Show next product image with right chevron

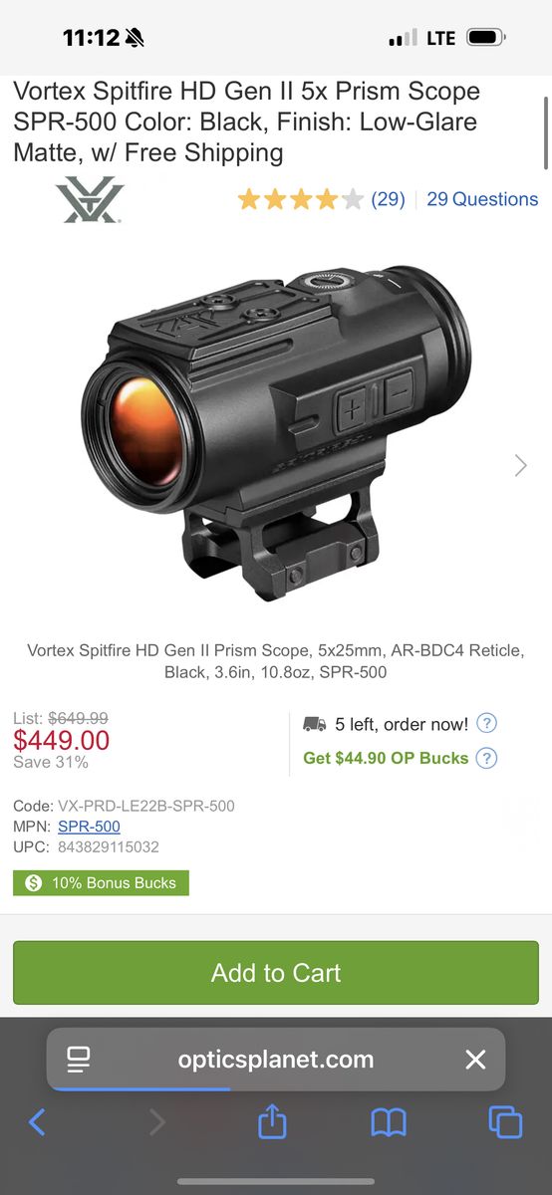(520, 465)
